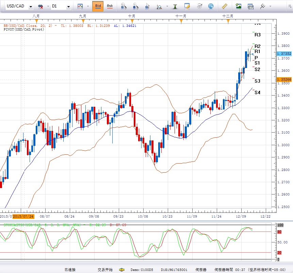Screen dimensions: 293x273
Task: Click the blue radar globe icon
Action: 211,6
